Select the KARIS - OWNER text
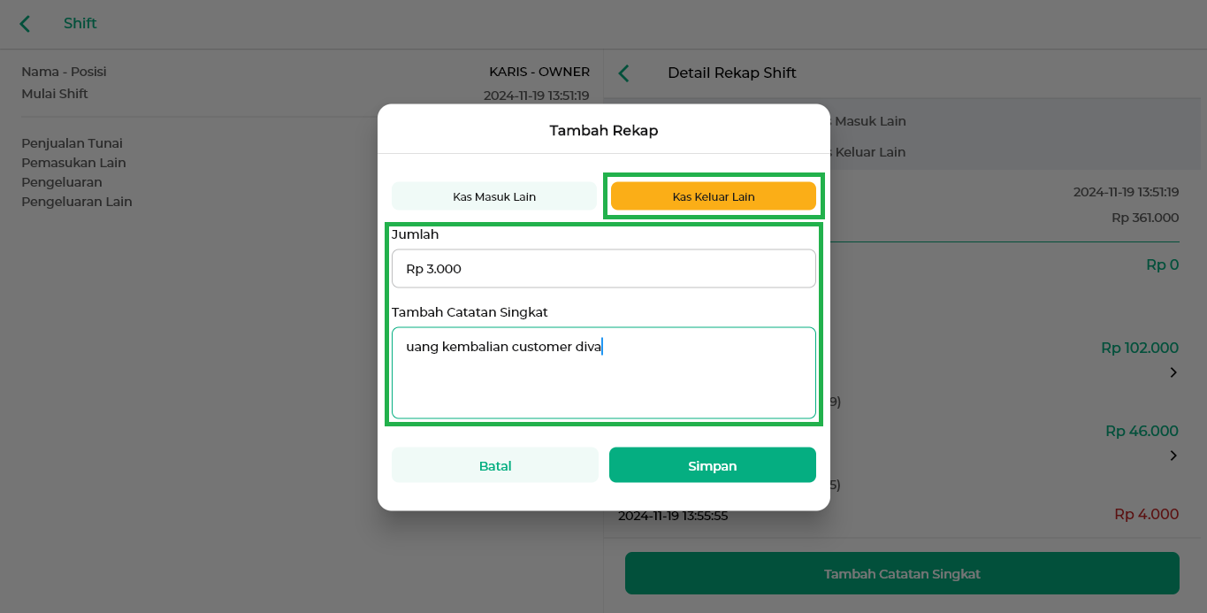Viewport: 1207px width, 613px height. [539, 72]
